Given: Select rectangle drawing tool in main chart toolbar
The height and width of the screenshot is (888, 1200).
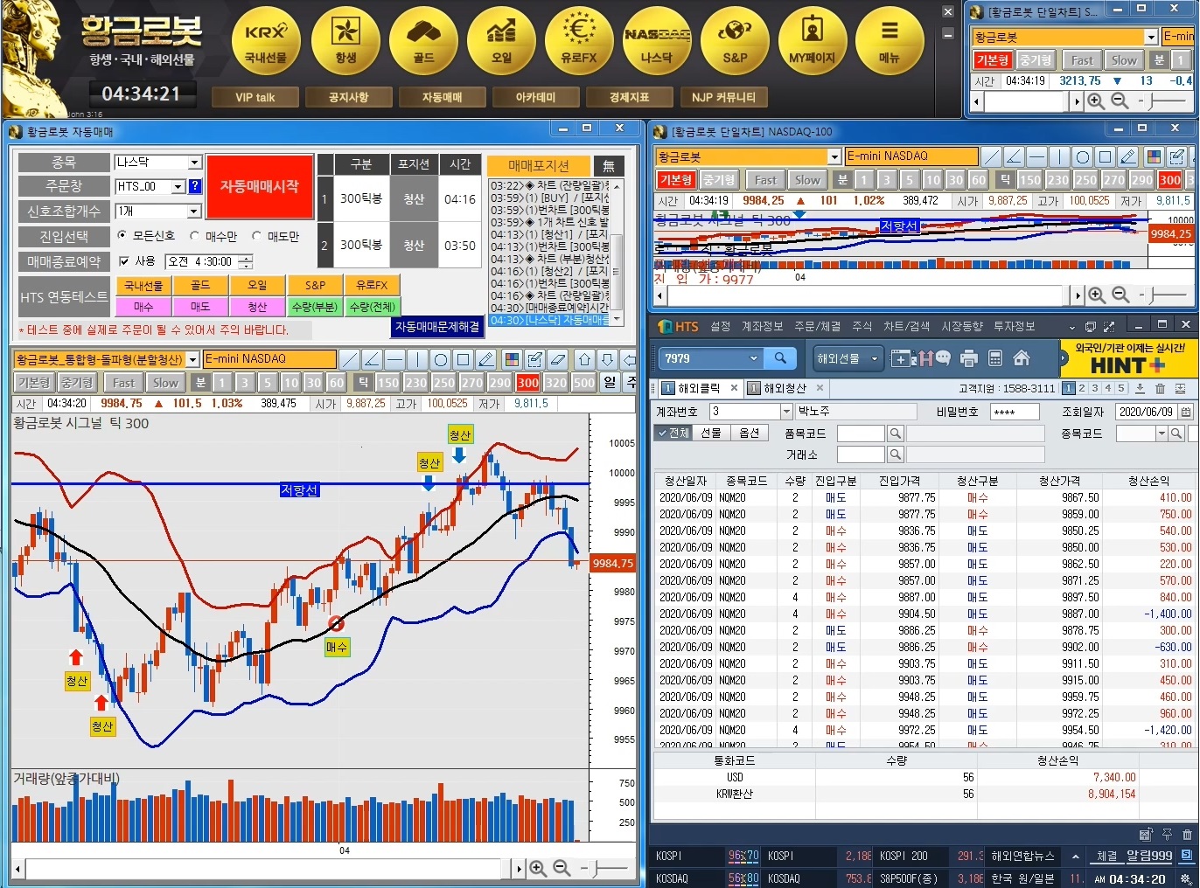Looking at the screenshot, I should [464, 359].
